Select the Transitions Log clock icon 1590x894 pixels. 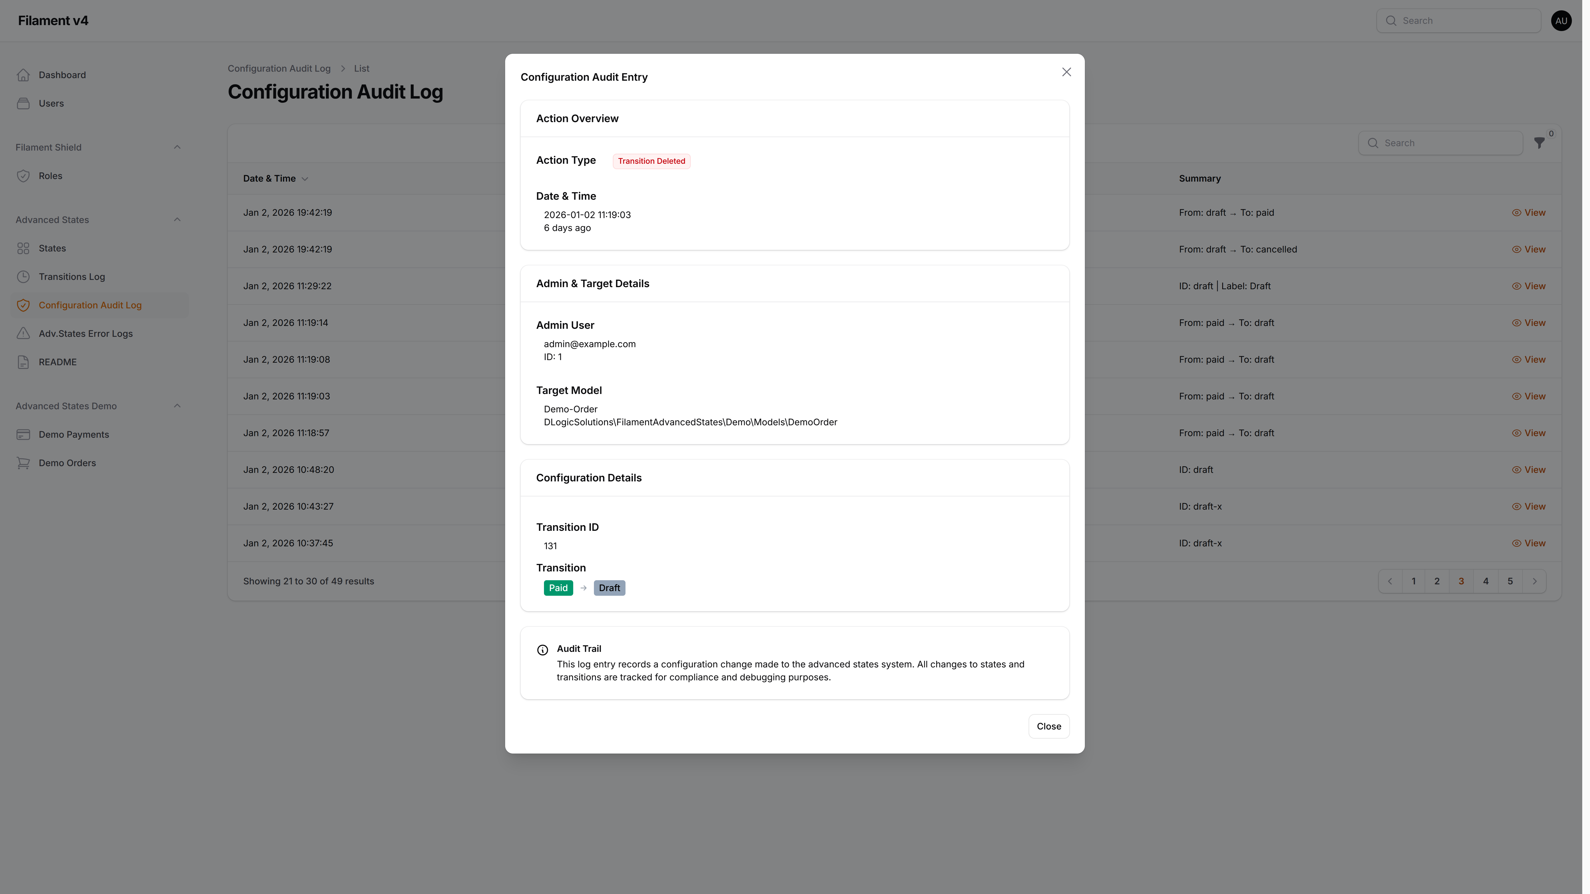point(24,277)
